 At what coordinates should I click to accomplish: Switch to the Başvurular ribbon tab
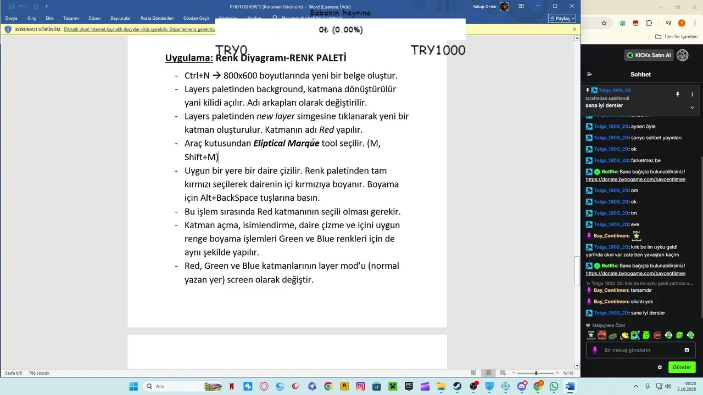tap(121, 18)
